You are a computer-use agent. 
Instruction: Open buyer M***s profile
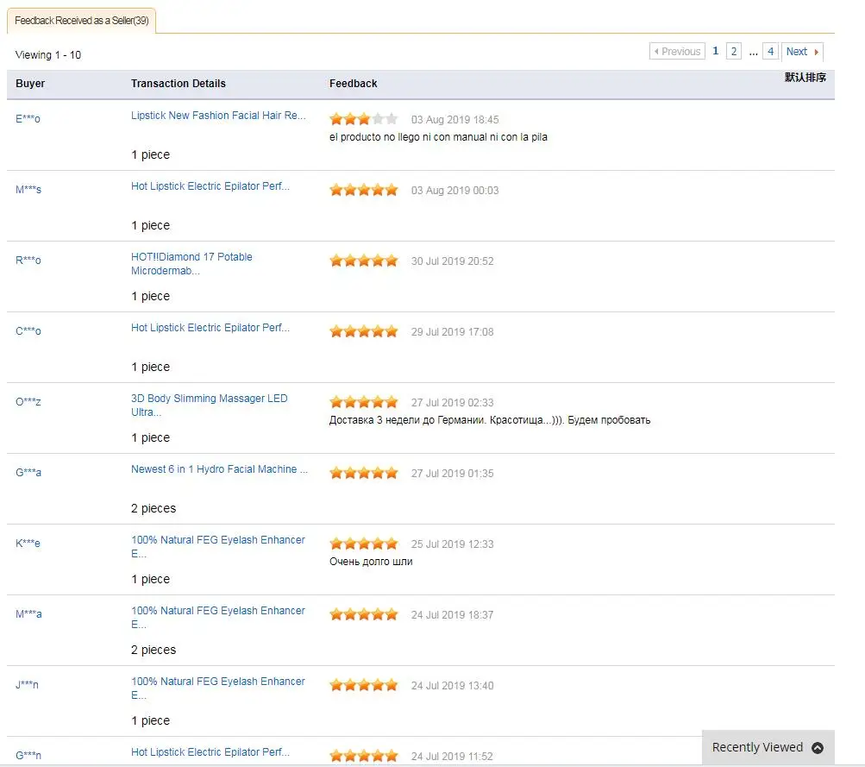click(28, 189)
